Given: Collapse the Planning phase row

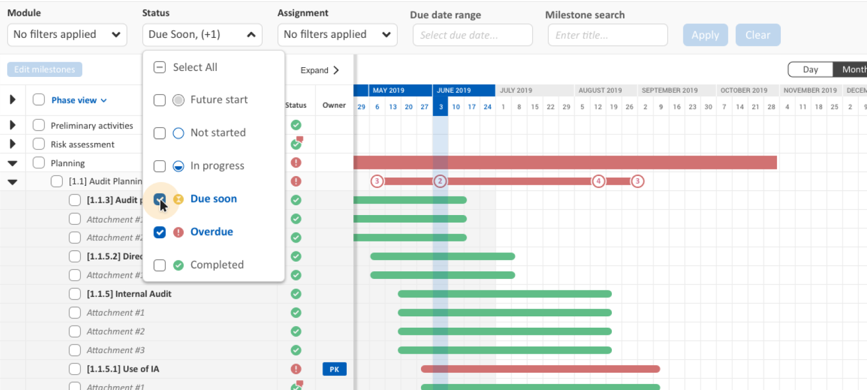Looking at the screenshot, I should (x=12, y=163).
